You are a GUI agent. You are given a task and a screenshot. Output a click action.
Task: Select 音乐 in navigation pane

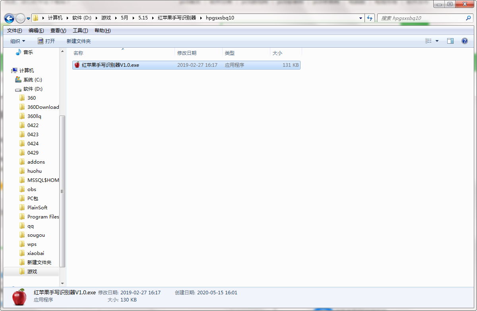(28, 52)
